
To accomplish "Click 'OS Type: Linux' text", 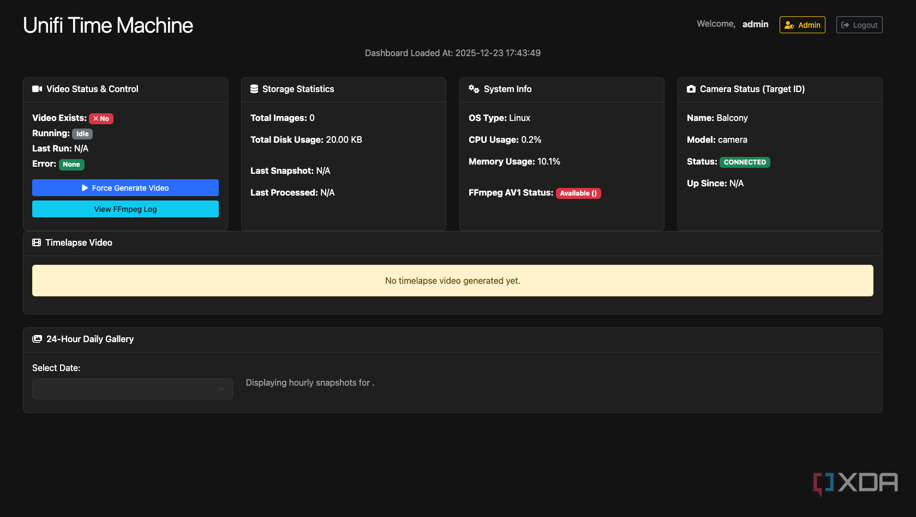I will pyautogui.click(x=499, y=118).
